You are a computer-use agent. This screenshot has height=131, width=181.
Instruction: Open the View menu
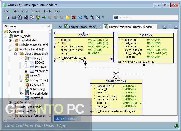point(25,11)
